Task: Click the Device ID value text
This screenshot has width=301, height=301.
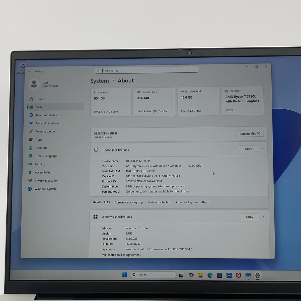Action: pyautogui.click(x=154, y=176)
